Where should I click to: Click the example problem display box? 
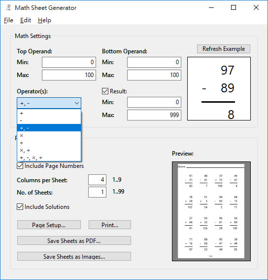click(219, 88)
